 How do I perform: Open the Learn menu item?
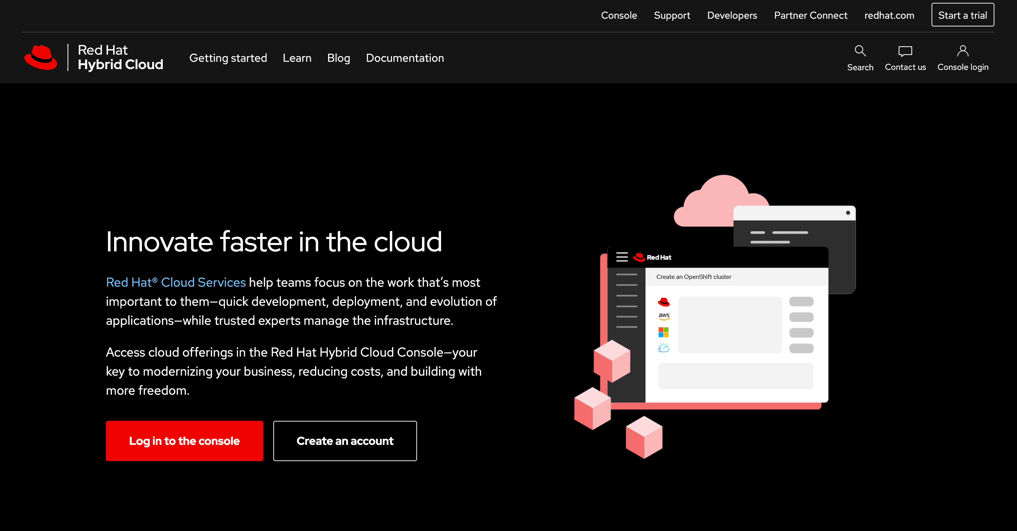tap(297, 58)
